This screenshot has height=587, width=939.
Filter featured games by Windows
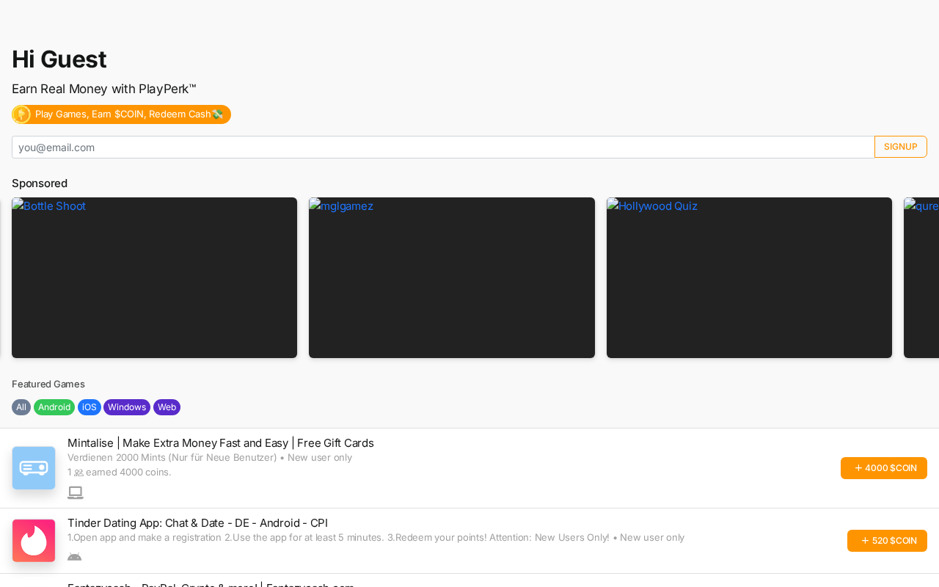(x=127, y=407)
